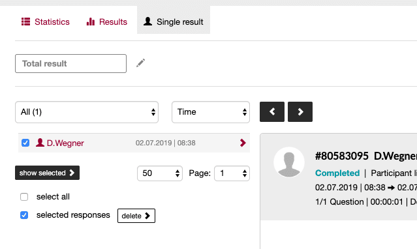Uncheck the D.Wegner row checkbox
Viewport: 417px width, 249px height.
[25, 143]
